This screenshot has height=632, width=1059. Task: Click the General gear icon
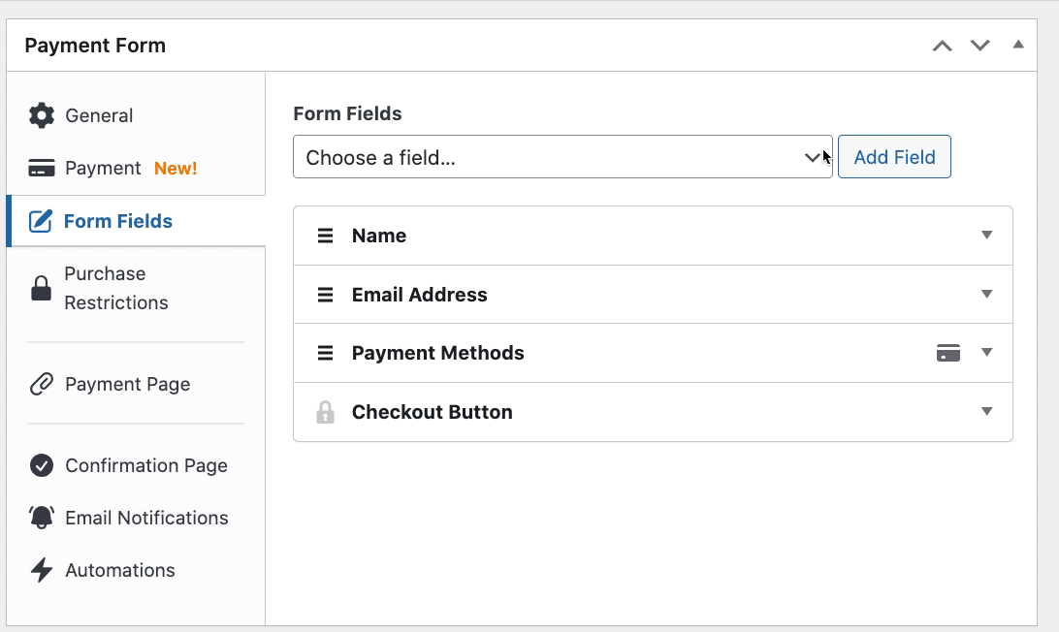pos(42,115)
